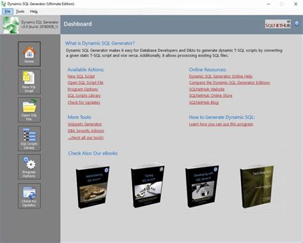The image size is (303, 243).
Task: Select the Tech How To's eBook cover
Action: (x=257, y=186)
